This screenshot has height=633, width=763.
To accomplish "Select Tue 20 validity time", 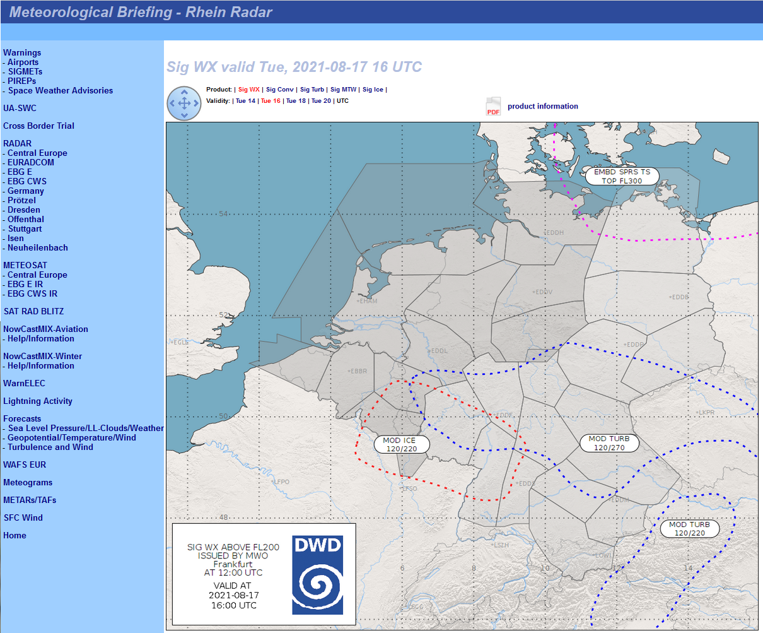I will pos(321,101).
